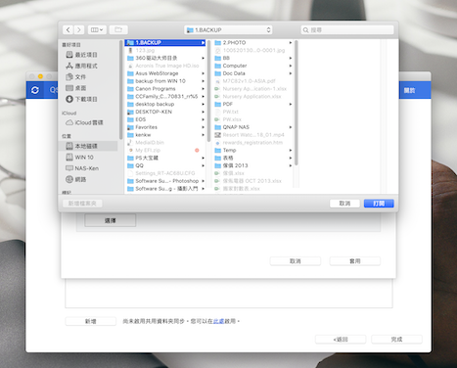Select WIN 10 volume in sidebar
457x368 pixels.
click(x=80, y=158)
